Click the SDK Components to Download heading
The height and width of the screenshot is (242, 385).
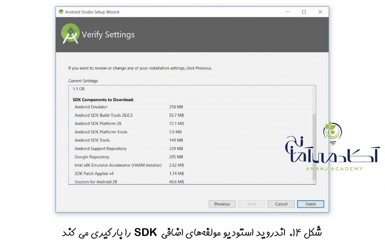coord(103,100)
